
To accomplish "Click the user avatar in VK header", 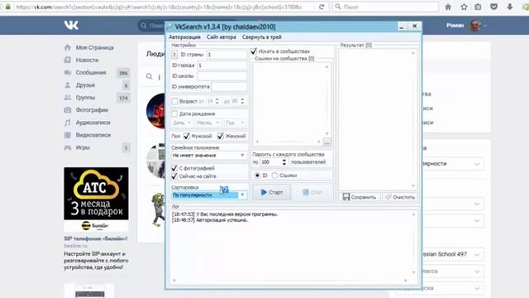I will click(475, 26).
